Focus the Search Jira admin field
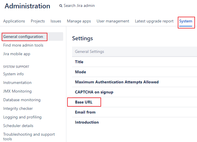 (x=79, y=6)
